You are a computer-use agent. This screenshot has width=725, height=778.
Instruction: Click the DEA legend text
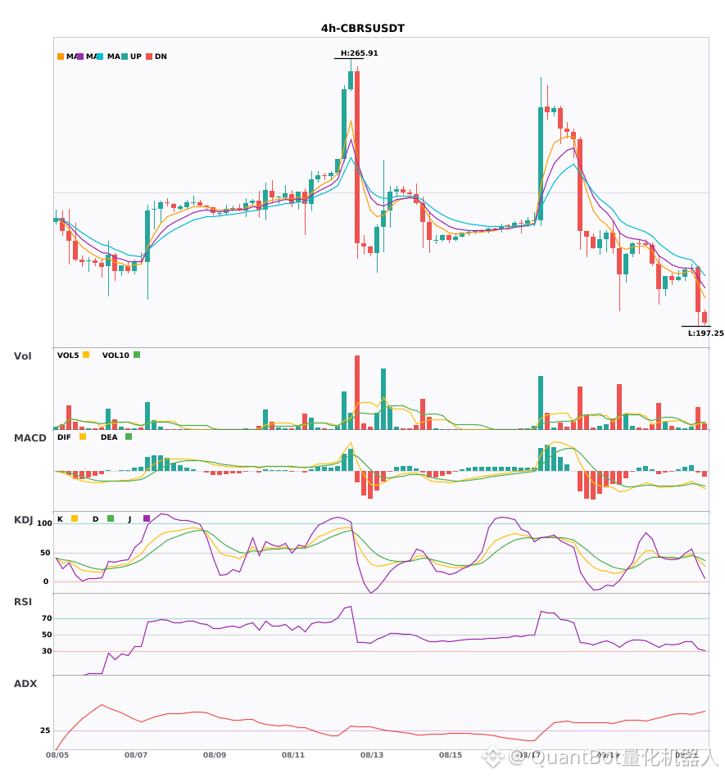pyautogui.click(x=109, y=437)
